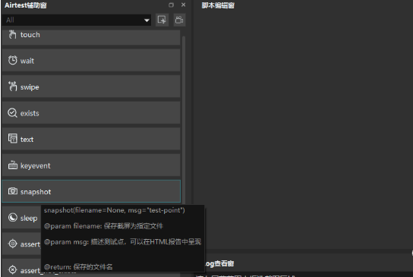Select the wait command button
The width and height of the screenshot is (413, 277).
tap(91, 60)
